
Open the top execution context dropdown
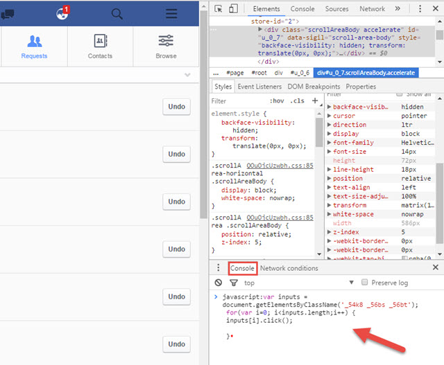click(299, 283)
